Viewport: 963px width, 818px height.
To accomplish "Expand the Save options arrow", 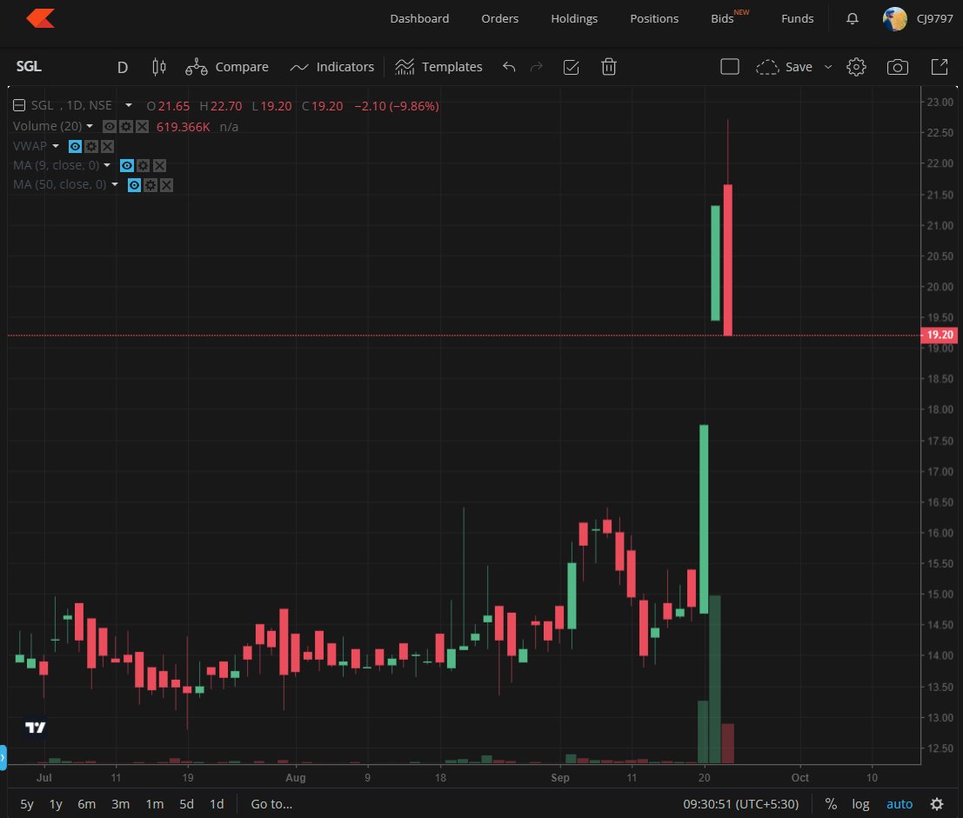I will tap(828, 66).
